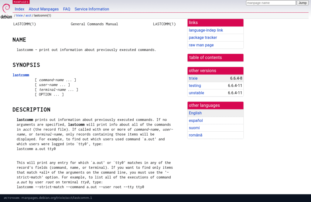The image size is (311, 202).
Task: Select trixie version 6.6.4-8
Action: [x=215, y=78]
